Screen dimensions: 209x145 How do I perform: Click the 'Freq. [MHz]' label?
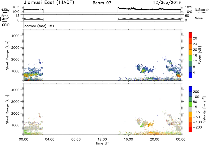pyautogui.click(x=5, y=18)
